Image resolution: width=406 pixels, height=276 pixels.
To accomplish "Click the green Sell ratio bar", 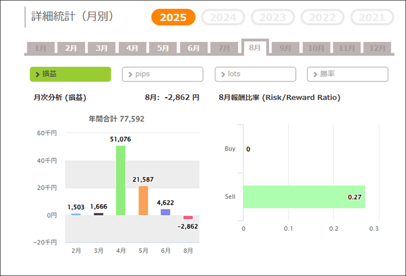I will (304, 197).
